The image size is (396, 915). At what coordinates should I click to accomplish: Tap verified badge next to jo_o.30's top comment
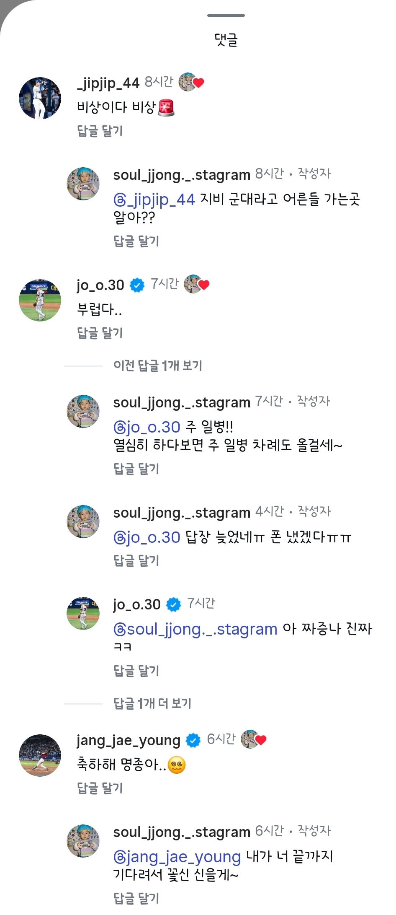(x=137, y=285)
